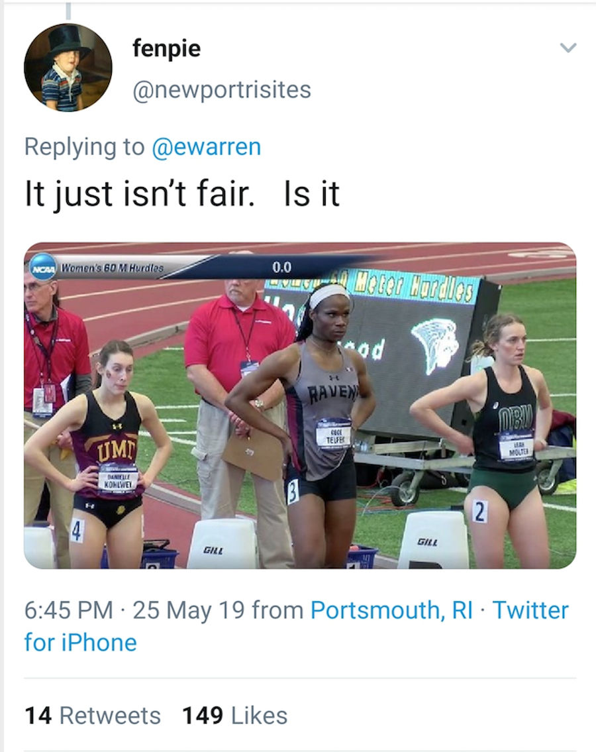Click the Women's 60 M Hurdles caption
596x752 pixels.
pyautogui.click(x=112, y=268)
